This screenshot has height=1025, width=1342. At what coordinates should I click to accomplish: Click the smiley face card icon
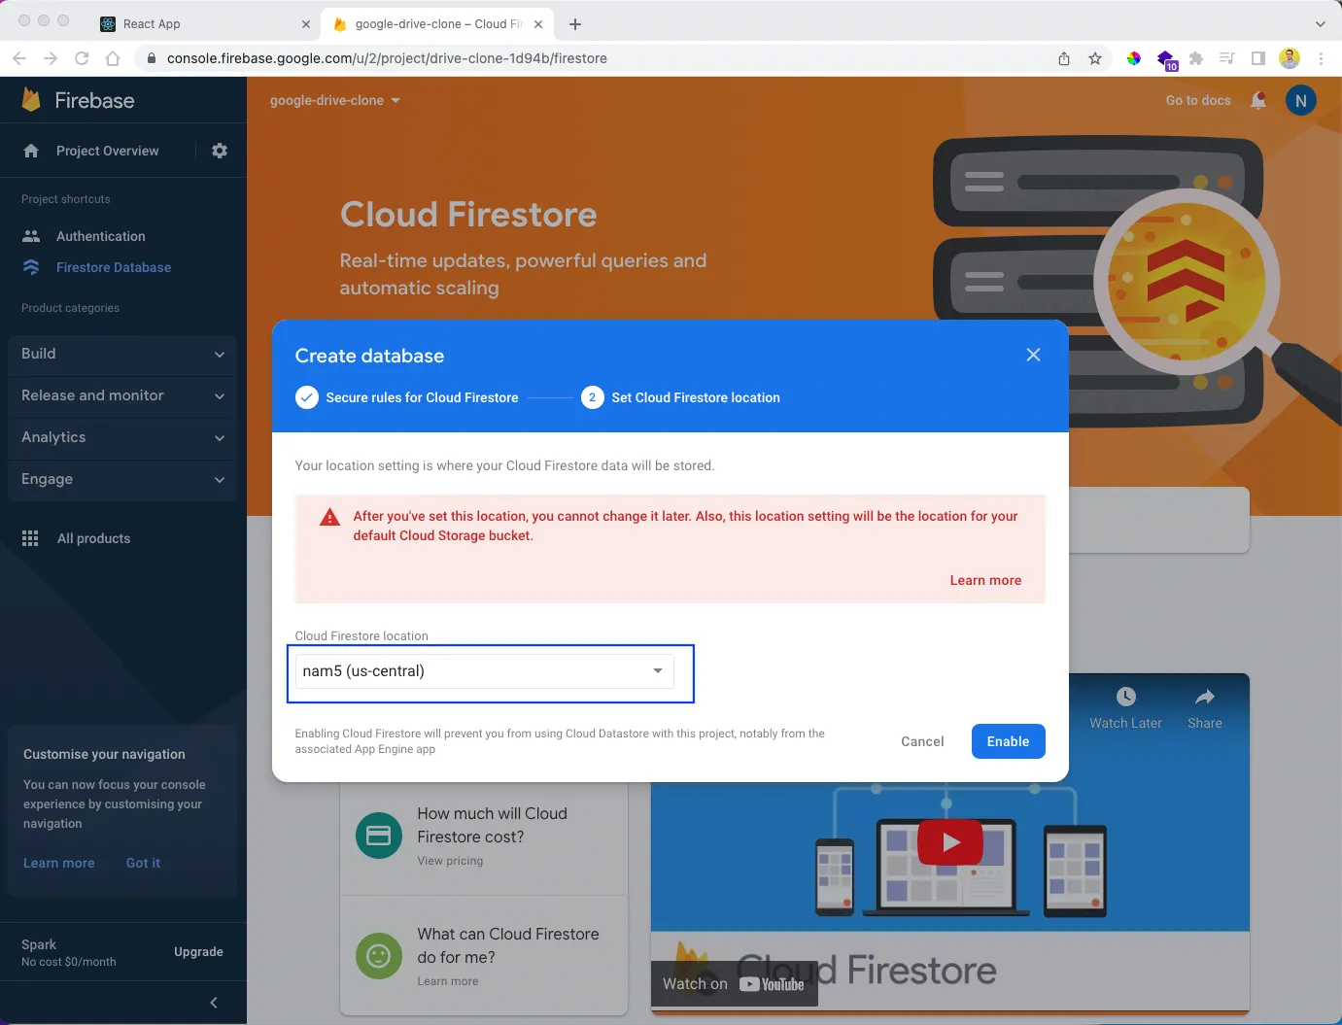pos(379,956)
